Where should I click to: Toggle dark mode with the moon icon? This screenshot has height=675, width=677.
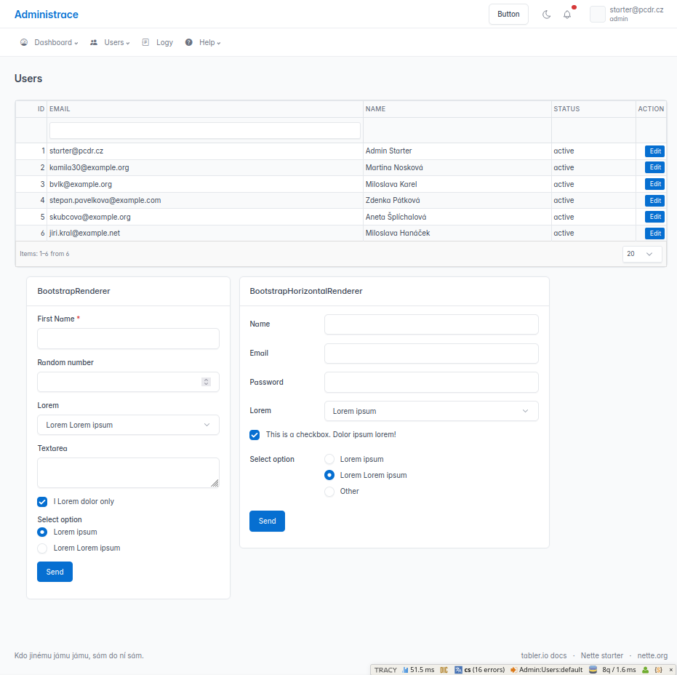547,15
